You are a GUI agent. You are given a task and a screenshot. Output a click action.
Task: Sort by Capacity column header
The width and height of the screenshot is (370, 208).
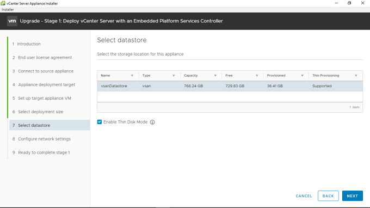click(x=190, y=76)
